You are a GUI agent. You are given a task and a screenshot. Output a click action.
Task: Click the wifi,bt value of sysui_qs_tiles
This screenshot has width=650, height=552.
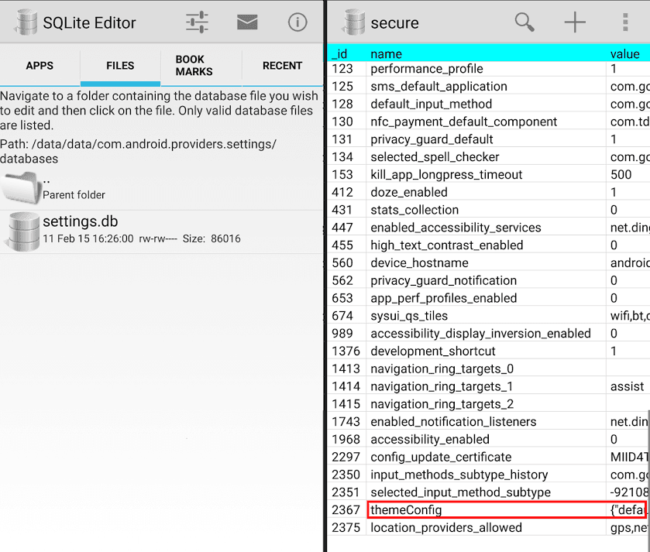coord(630,316)
